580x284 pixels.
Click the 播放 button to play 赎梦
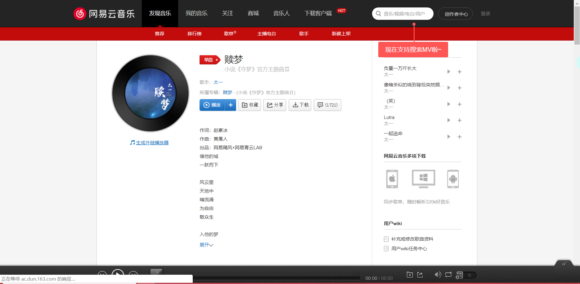212,105
